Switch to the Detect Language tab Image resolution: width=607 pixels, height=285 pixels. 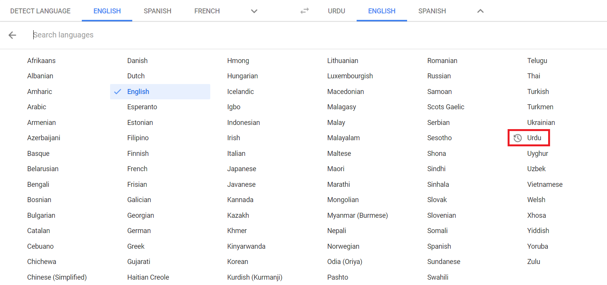point(41,11)
